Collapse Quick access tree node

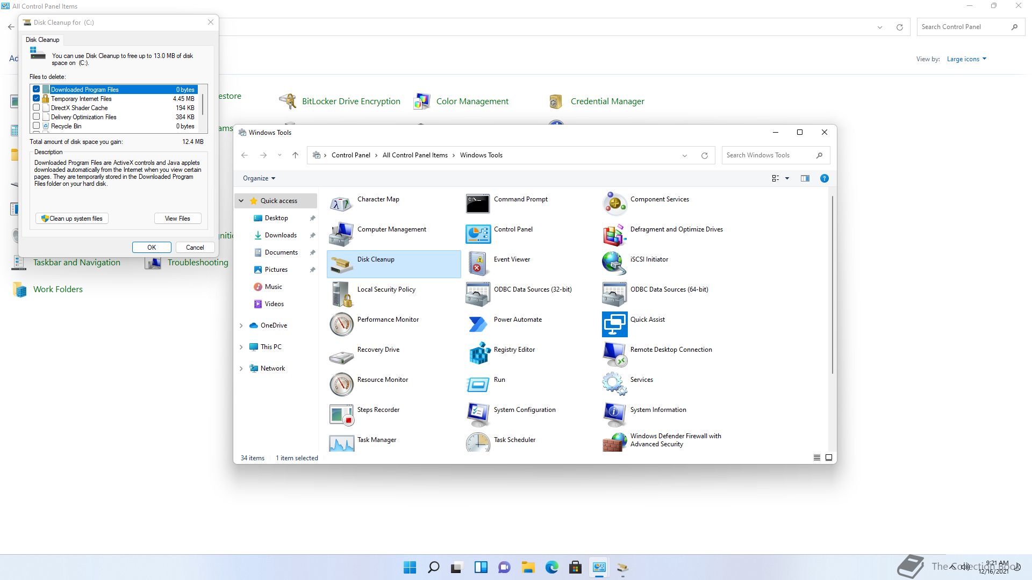(x=241, y=201)
